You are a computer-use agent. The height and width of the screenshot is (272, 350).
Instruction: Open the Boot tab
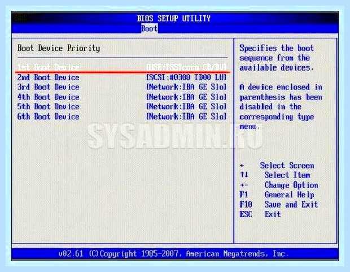tap(150, 29)
